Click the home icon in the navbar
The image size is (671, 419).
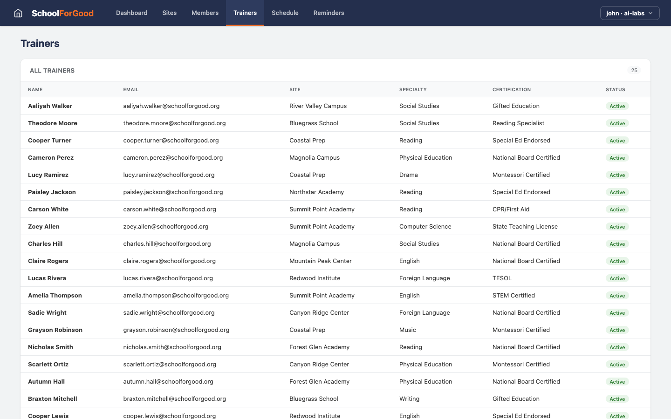click(18, 13)
